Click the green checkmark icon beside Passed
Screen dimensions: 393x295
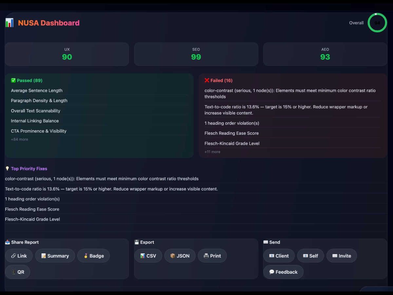pyautogui.click(x=13, y=80)
